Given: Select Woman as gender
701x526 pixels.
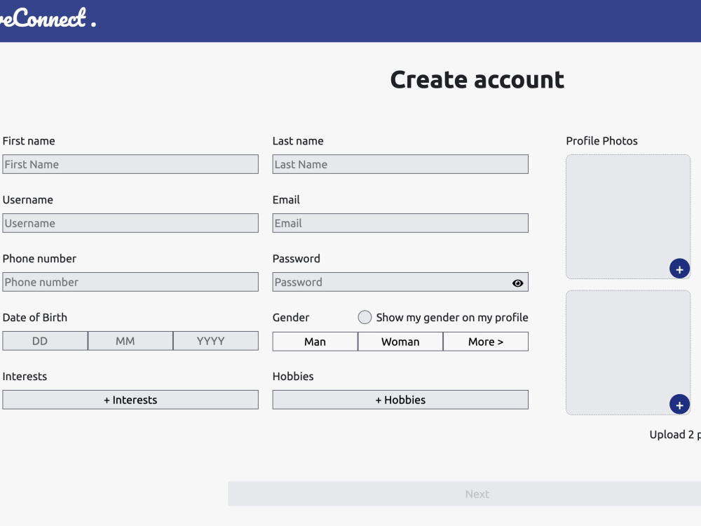Looking at the screenshot, I should (400, 342).
